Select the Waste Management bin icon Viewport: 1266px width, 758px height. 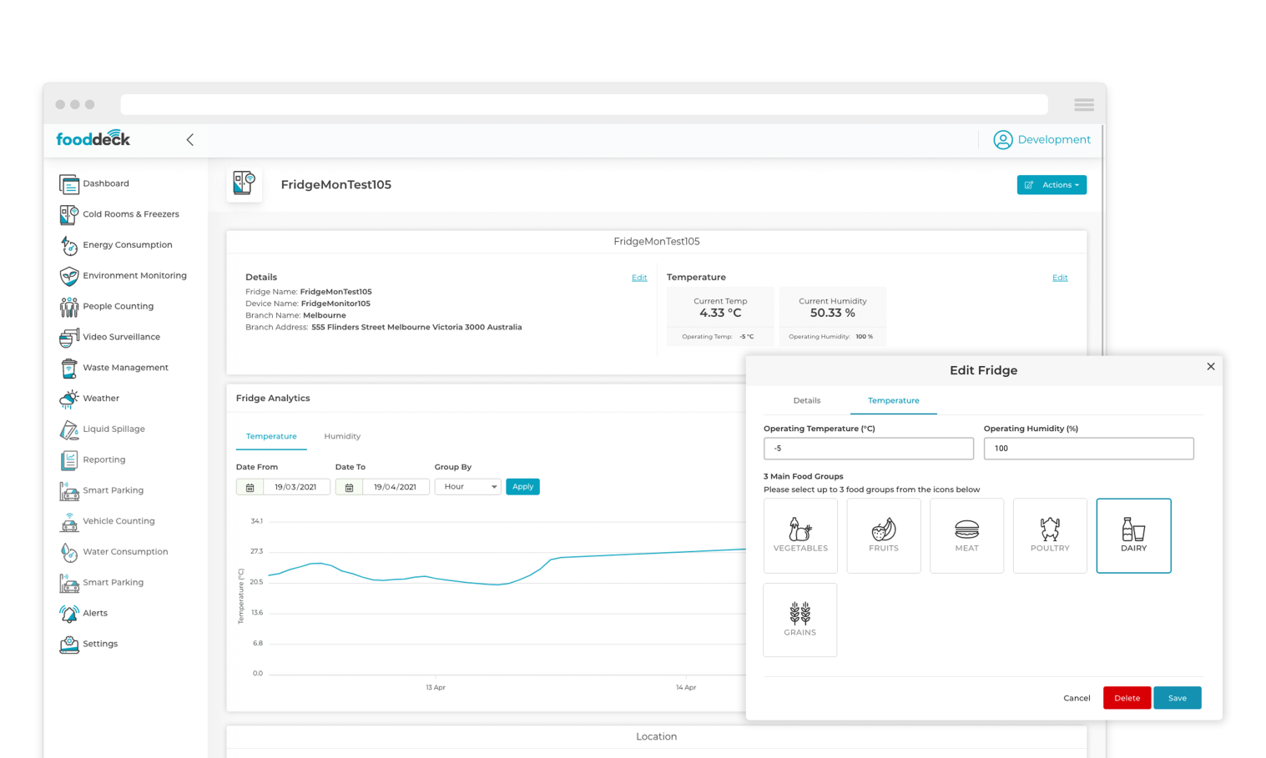click(69, 368)
